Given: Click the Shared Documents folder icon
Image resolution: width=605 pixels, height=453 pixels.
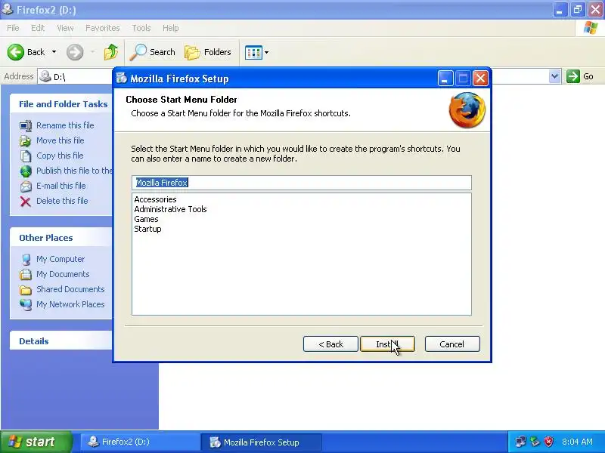Looking at the screenshot, I should coord(26,289).
